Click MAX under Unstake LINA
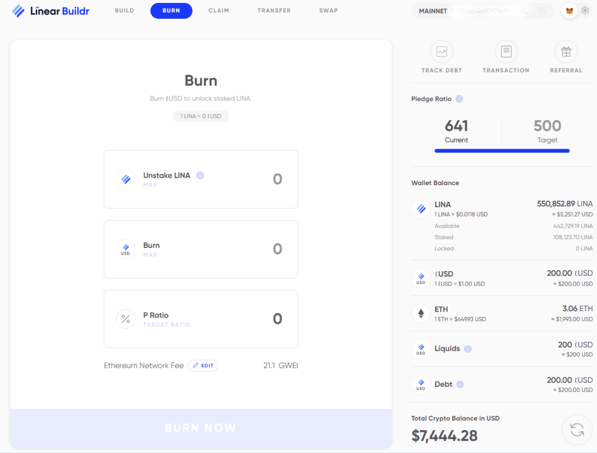 (x=150, y=185)
